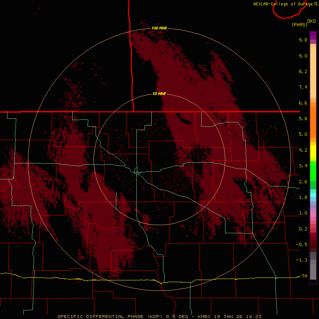Select the 50 NMI range ring label
This screenshot has width=319, height=319.
point(159,94)
